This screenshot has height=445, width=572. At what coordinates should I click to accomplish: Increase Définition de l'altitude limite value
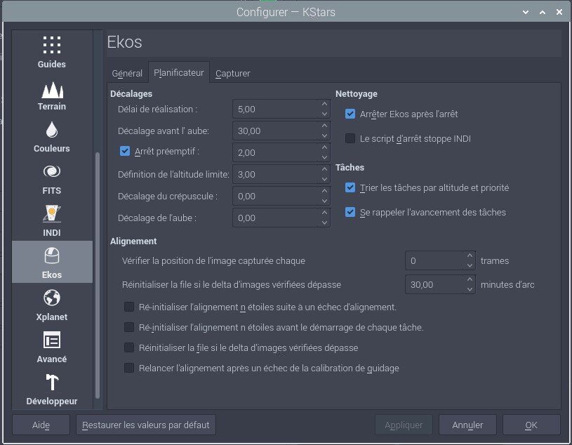(x=324, y=169)
